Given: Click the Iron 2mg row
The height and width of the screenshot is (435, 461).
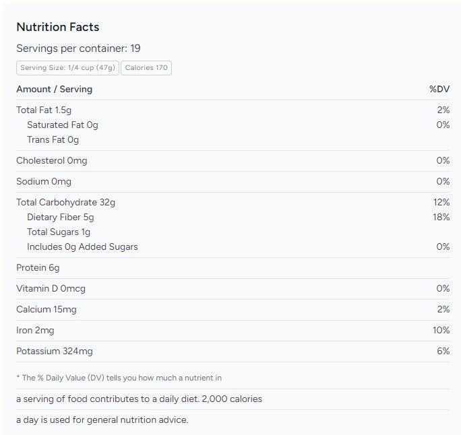Looking at the screenshot, I should [35, 330].
